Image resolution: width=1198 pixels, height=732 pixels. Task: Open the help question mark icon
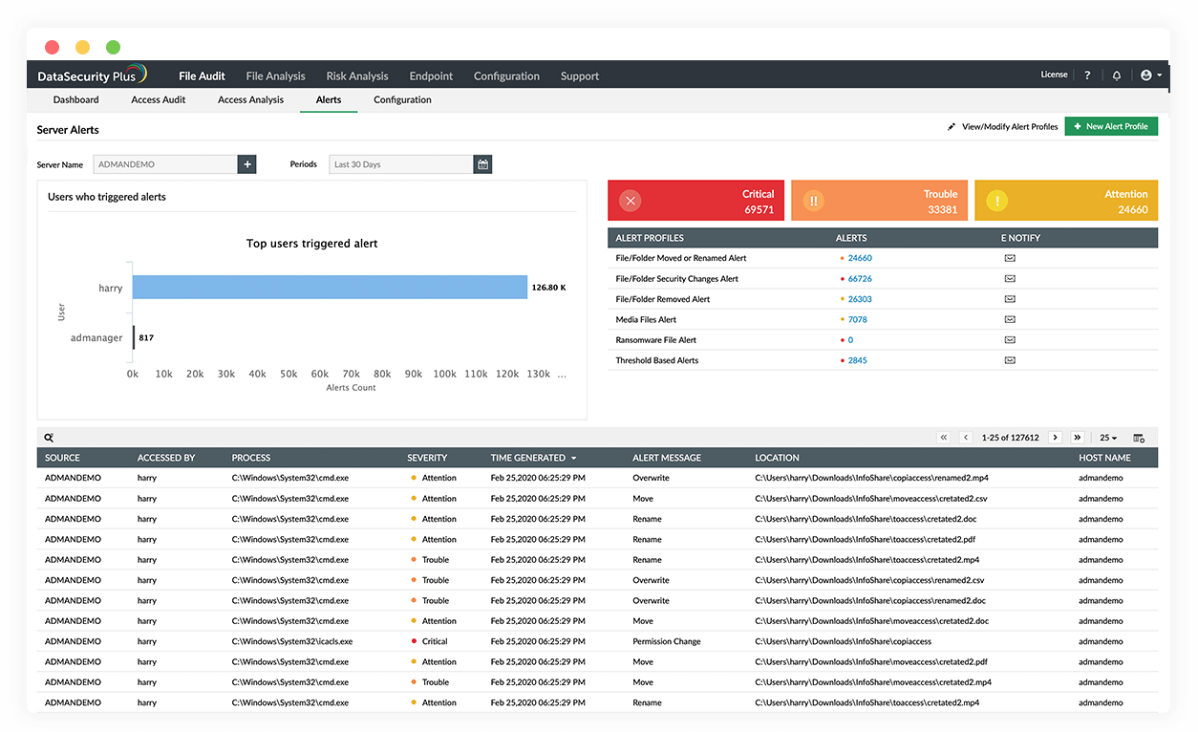[1087, 75]
